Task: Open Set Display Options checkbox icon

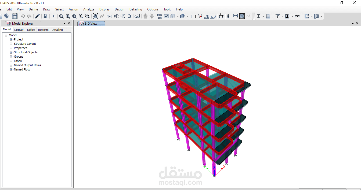Action: (166, 16)
